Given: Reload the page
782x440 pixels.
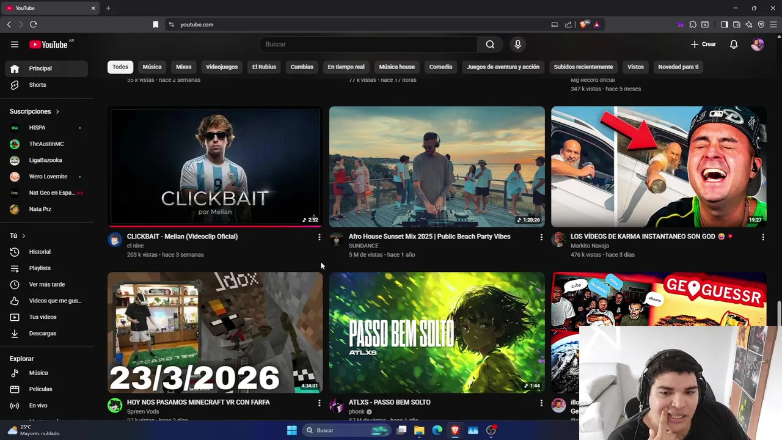Looking at the screenshot, I should [x=33, y=24].
